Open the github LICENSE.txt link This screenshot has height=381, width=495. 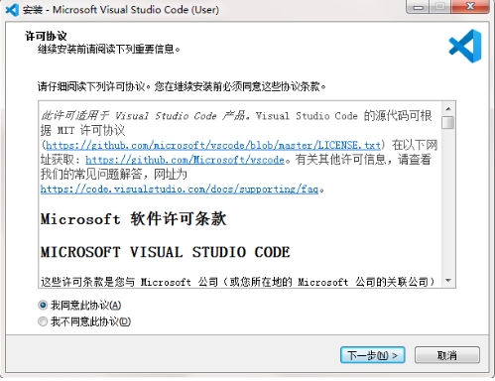coord(213,145)
